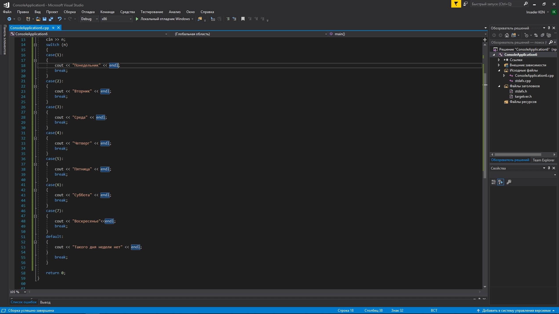Switch to the Team Explorer tab
The width and height of the screenshot is (559, 314).
tap(543, 160)
